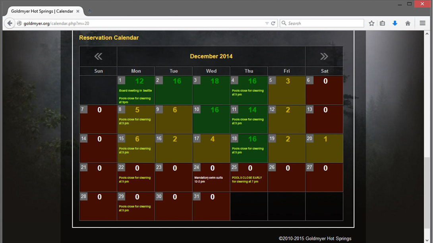Bookmark this page with the star icon
433x243 pixels.
click(371, 23)
